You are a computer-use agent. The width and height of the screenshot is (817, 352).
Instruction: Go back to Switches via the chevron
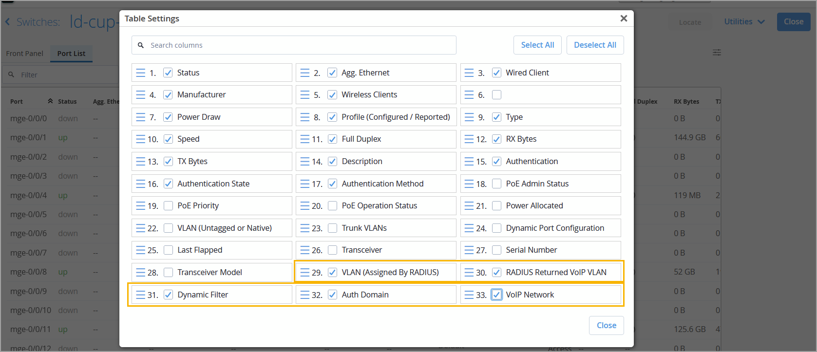point(8,22)
